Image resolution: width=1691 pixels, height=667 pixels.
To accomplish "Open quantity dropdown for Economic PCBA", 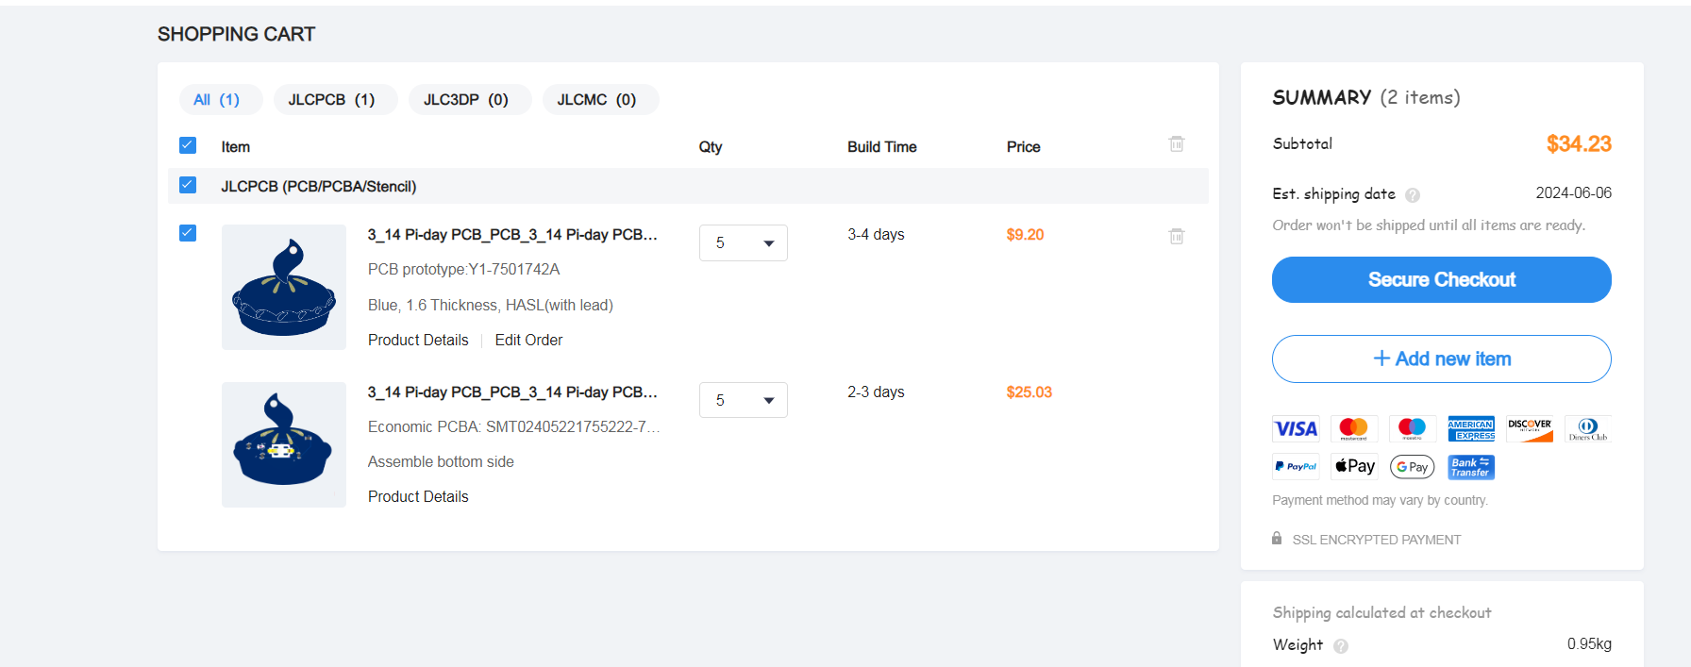I will click(744, 400).
